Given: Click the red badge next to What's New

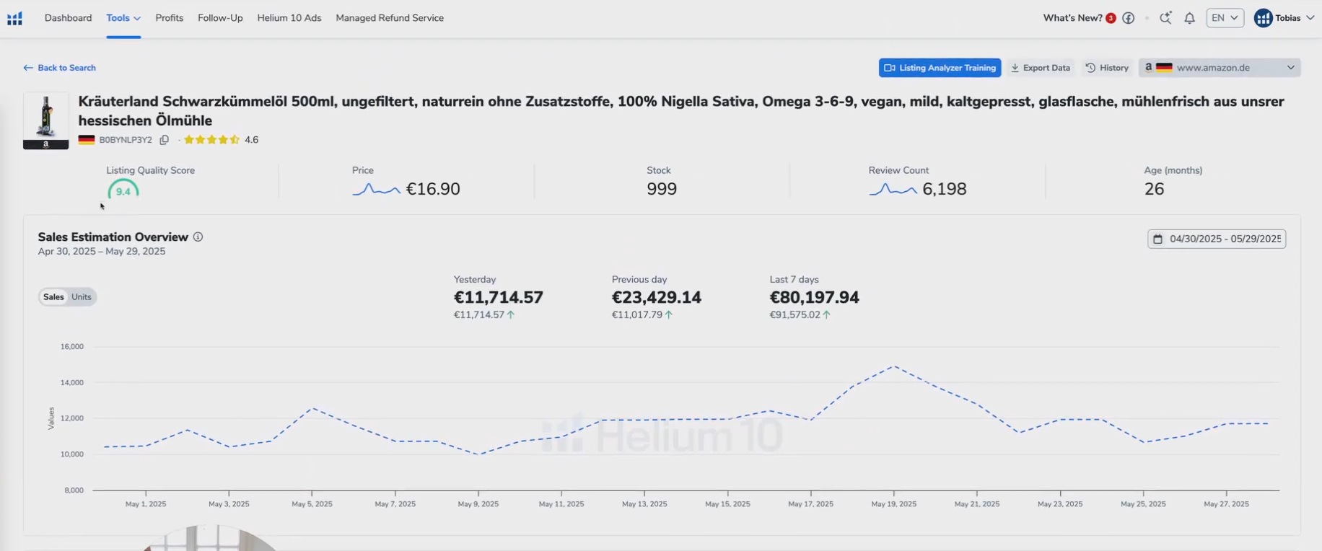Looking at the screenshot, I should [x=1111, y=18].
